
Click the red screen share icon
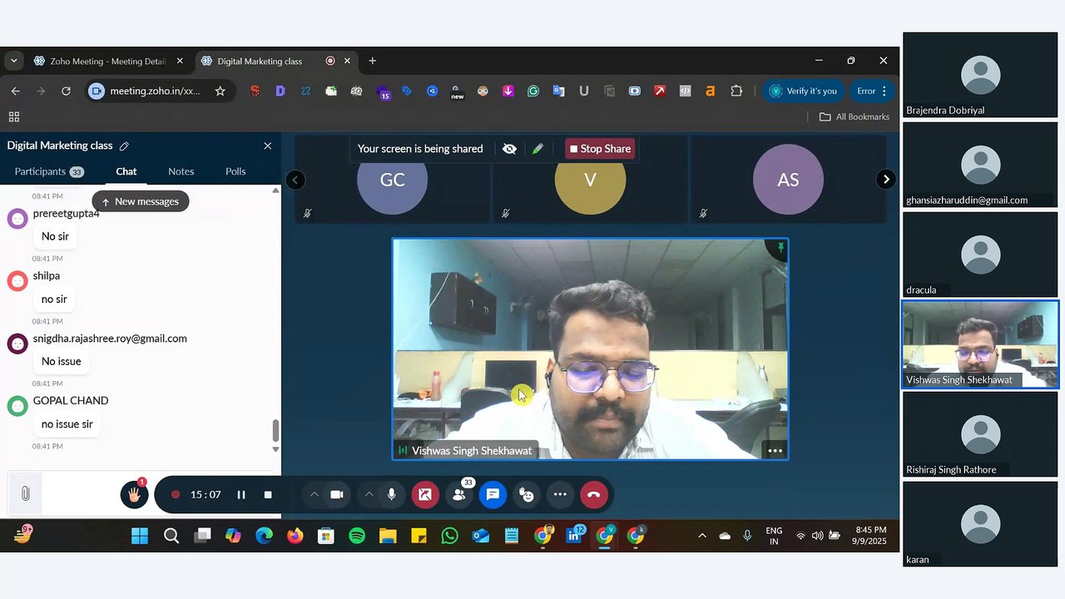coord(425,495)
